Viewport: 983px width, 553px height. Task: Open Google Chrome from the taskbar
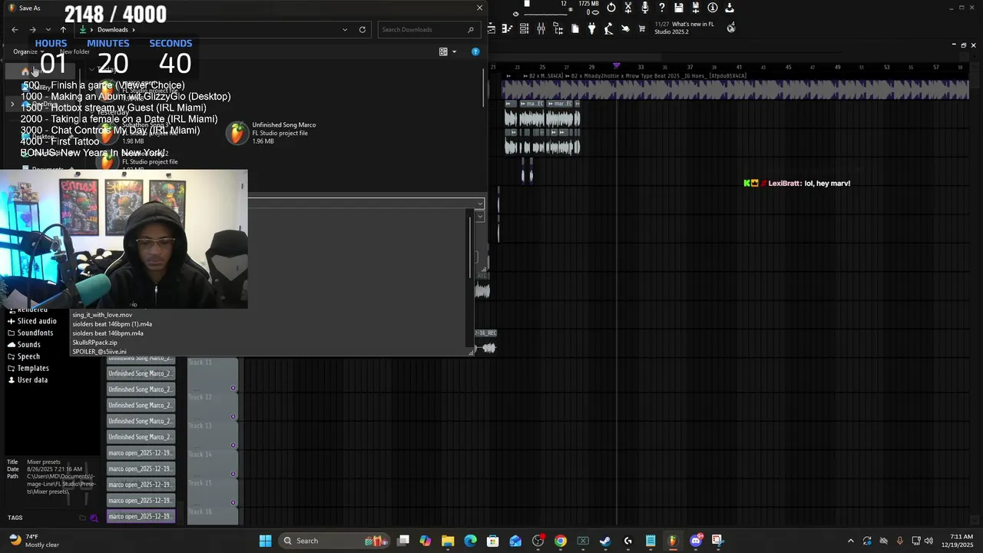561,541
